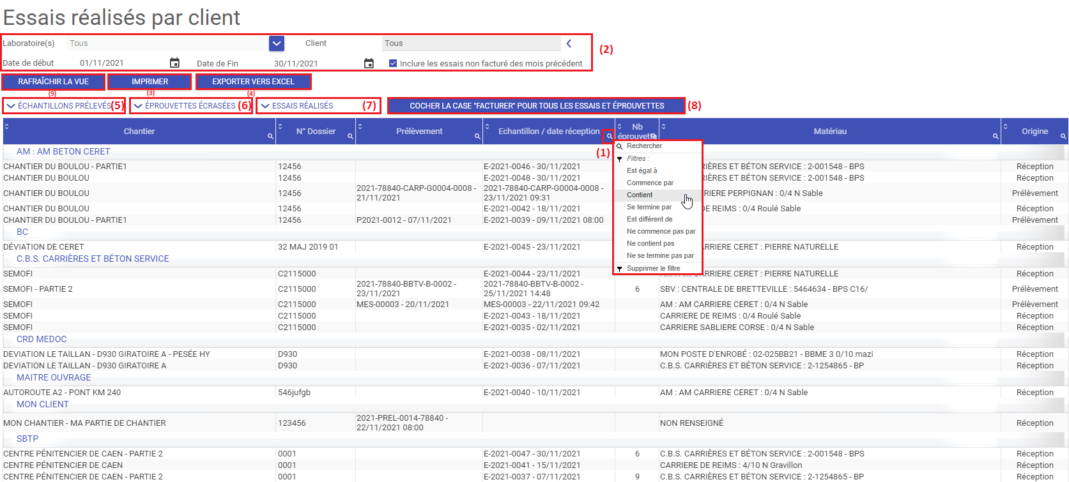The width and height of the screenshot is (1069, 482).
Task: Open the Date de Fin calendar picker
Action: coord(369,63)
